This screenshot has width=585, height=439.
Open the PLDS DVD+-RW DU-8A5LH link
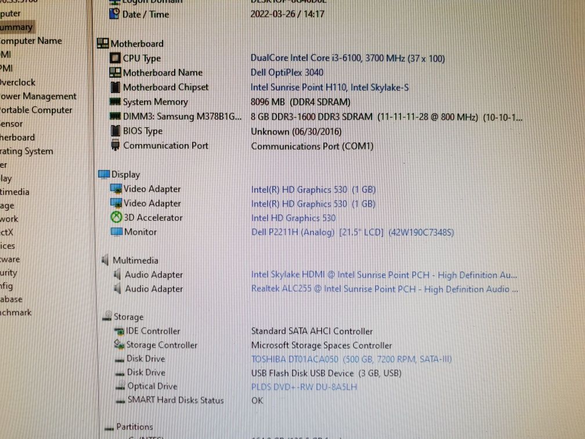tap(304, 387)
